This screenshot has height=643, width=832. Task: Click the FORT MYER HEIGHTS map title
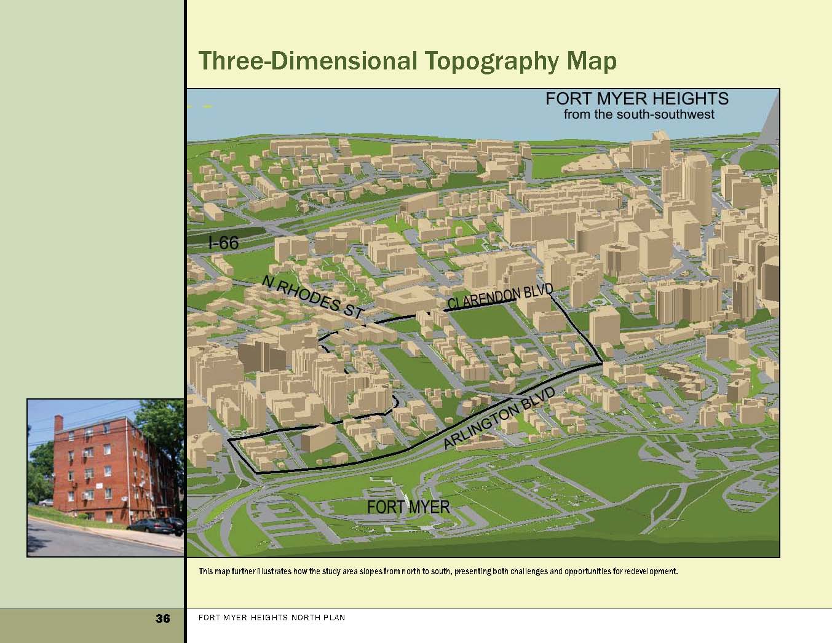point(637,98)
